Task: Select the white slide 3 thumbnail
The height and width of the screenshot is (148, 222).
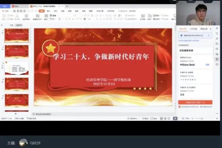Action: (x=17, y=68)
